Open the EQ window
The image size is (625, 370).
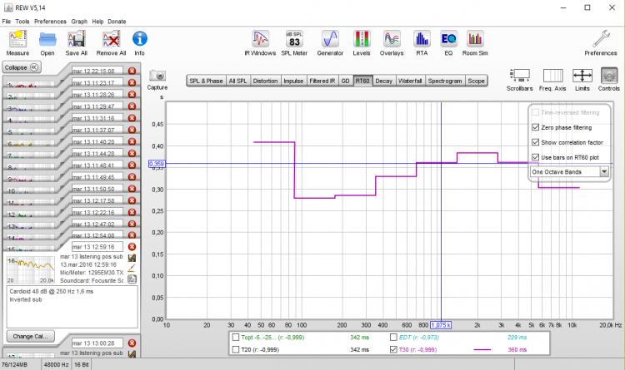pyautogui.click(x=448, y=43)
